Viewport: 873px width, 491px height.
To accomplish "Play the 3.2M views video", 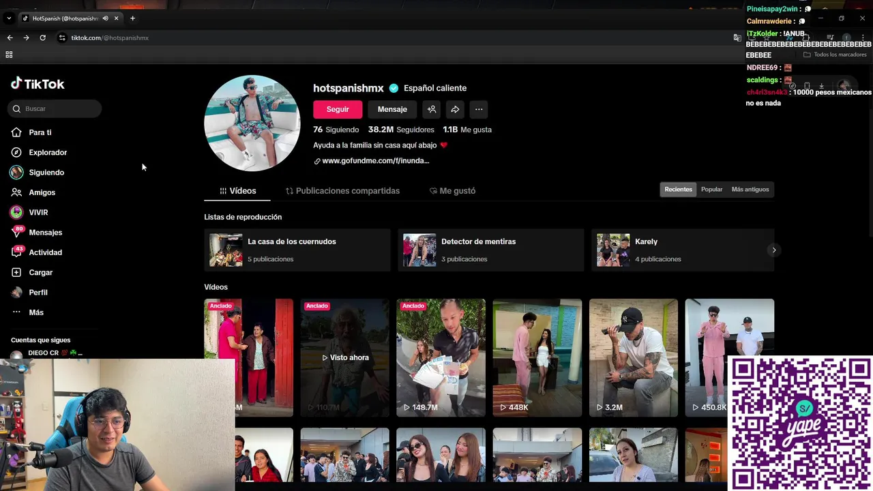I will coord(634,357).
